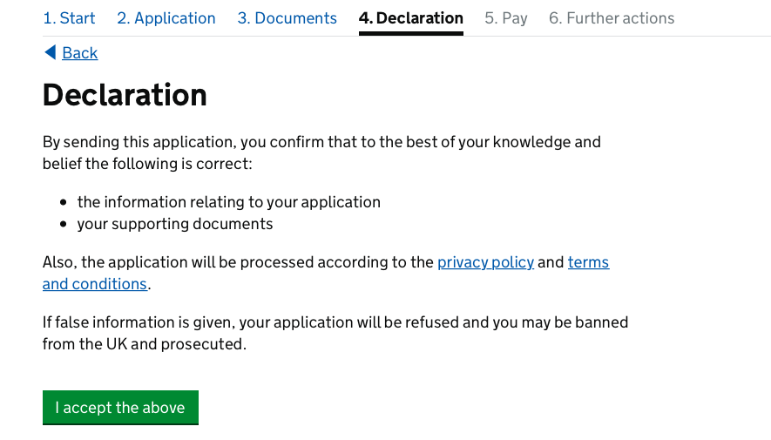Viewport: 771px width, 440px height.
Task: Click the 'terms' link text
Action: click(588, 262)
